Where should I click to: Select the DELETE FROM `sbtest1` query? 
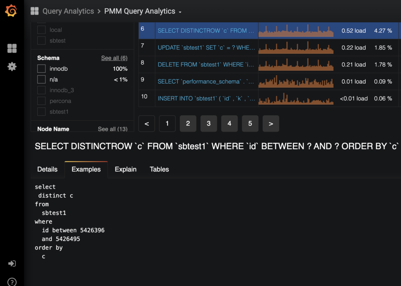click(206, 64)
